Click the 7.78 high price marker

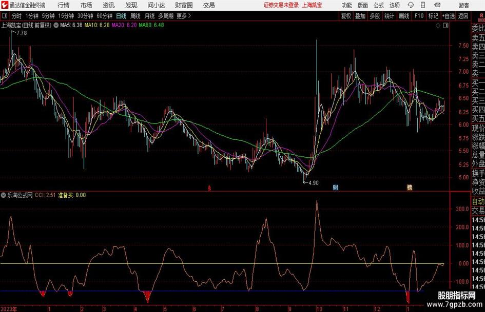[22, 33]
